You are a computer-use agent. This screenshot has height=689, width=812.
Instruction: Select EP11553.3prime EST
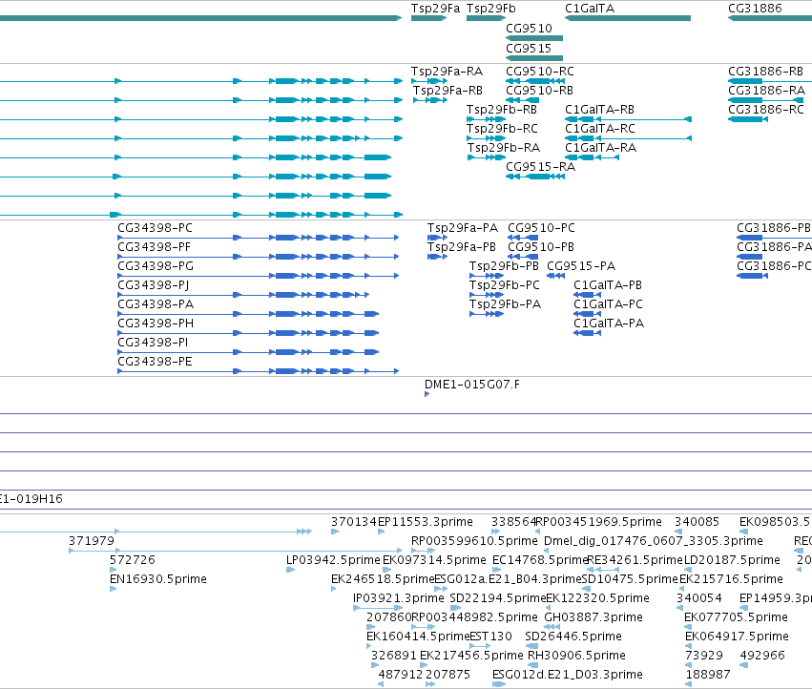pos(426,522)
